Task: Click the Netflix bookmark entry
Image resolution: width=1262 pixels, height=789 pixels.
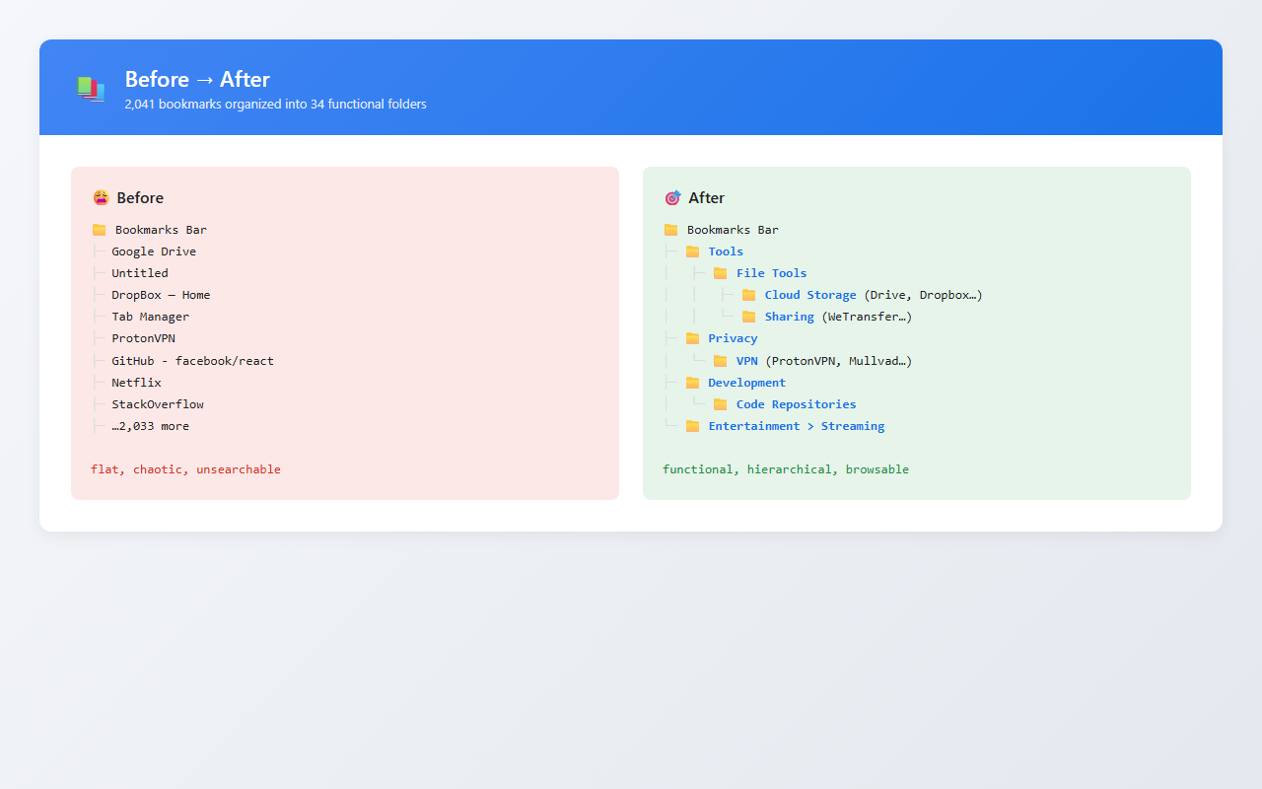Action: [x=136, y=383]
